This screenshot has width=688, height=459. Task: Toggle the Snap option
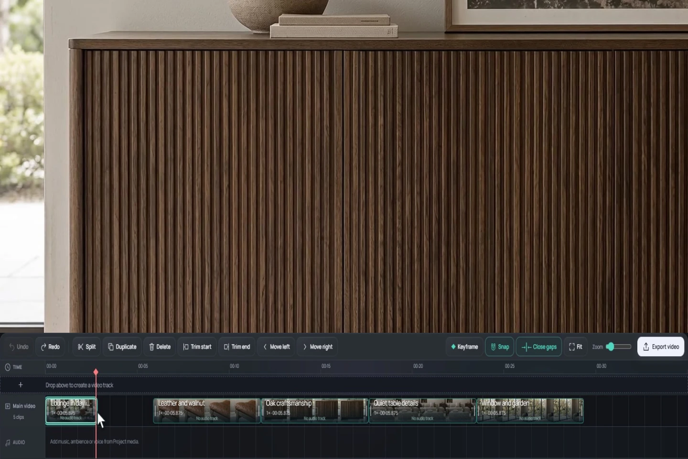[500, 347]
